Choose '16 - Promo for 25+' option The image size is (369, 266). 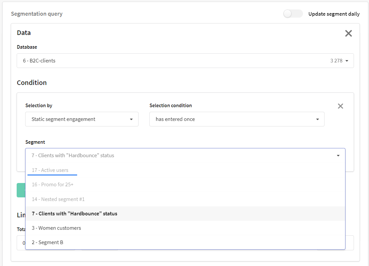coord(53,185)
